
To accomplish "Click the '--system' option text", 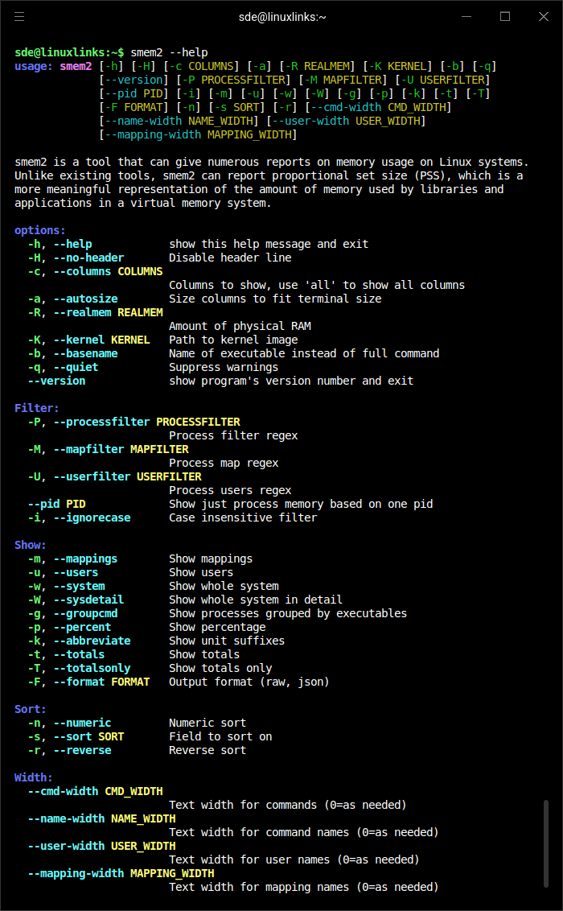I will 79,586.
